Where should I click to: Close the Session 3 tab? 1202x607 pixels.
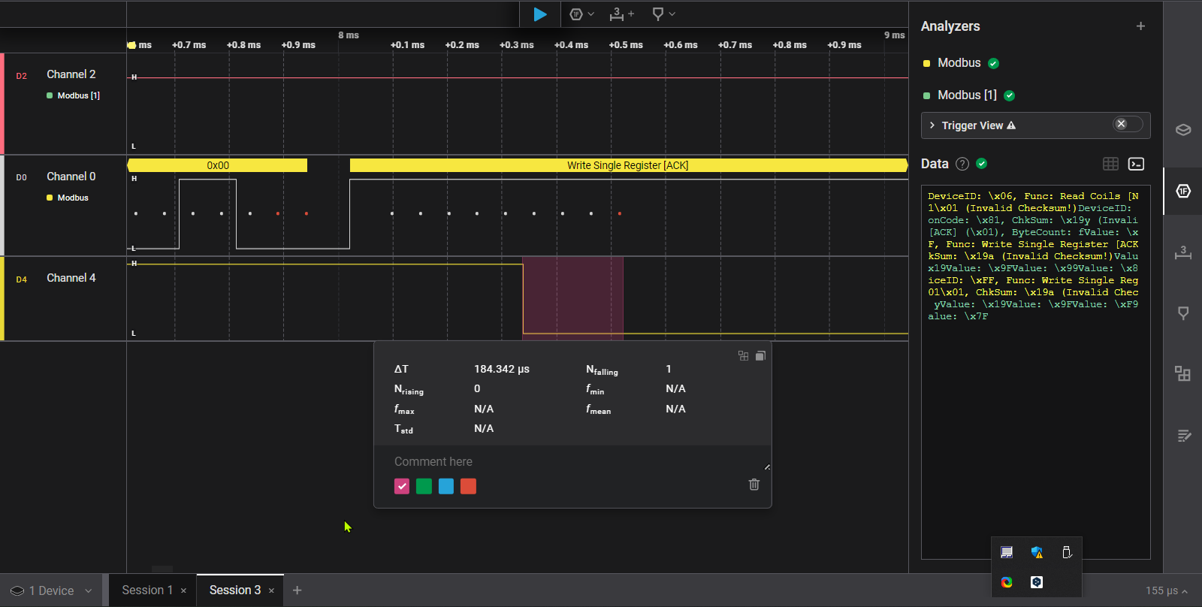[x=271, y=590]
